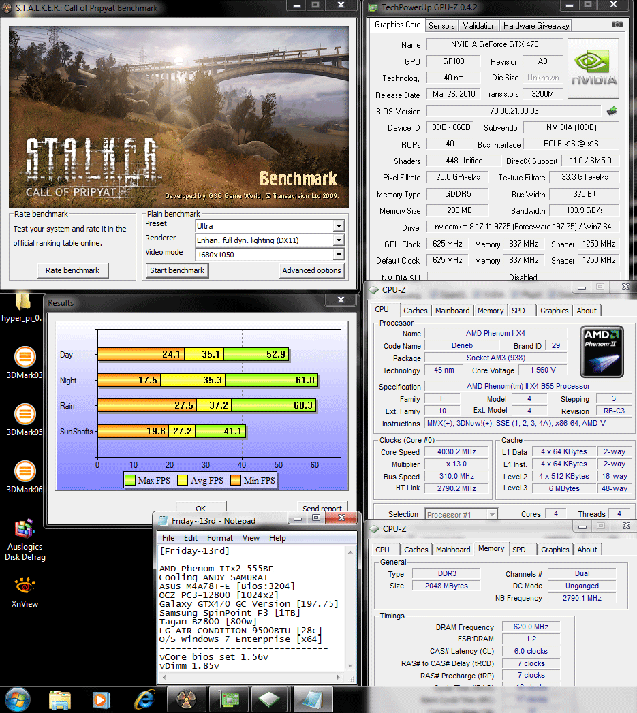The image size is (637, 713).
Task: Click the Notepad title bar icon
Action: click(x=163, y=521)
